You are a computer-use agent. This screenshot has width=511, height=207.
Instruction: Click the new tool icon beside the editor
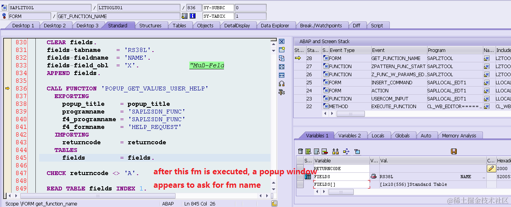pos(282,50)
